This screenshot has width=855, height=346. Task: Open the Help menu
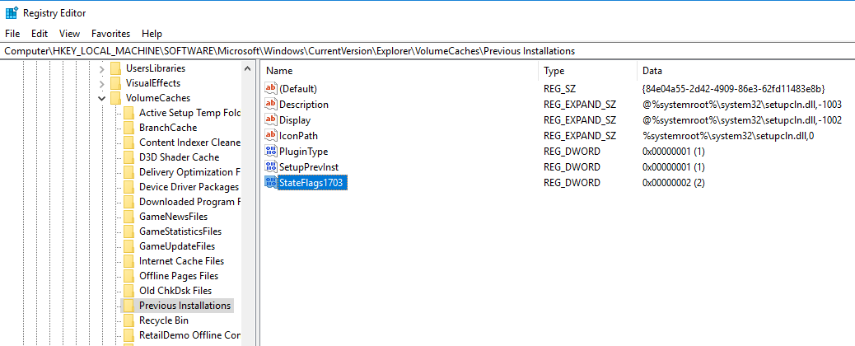[x=152, y=33]
